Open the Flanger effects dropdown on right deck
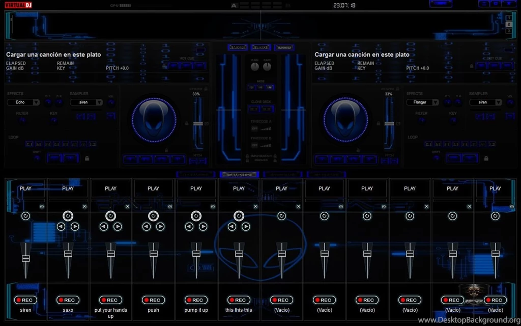The image size is (521, 326). [423, 102]
